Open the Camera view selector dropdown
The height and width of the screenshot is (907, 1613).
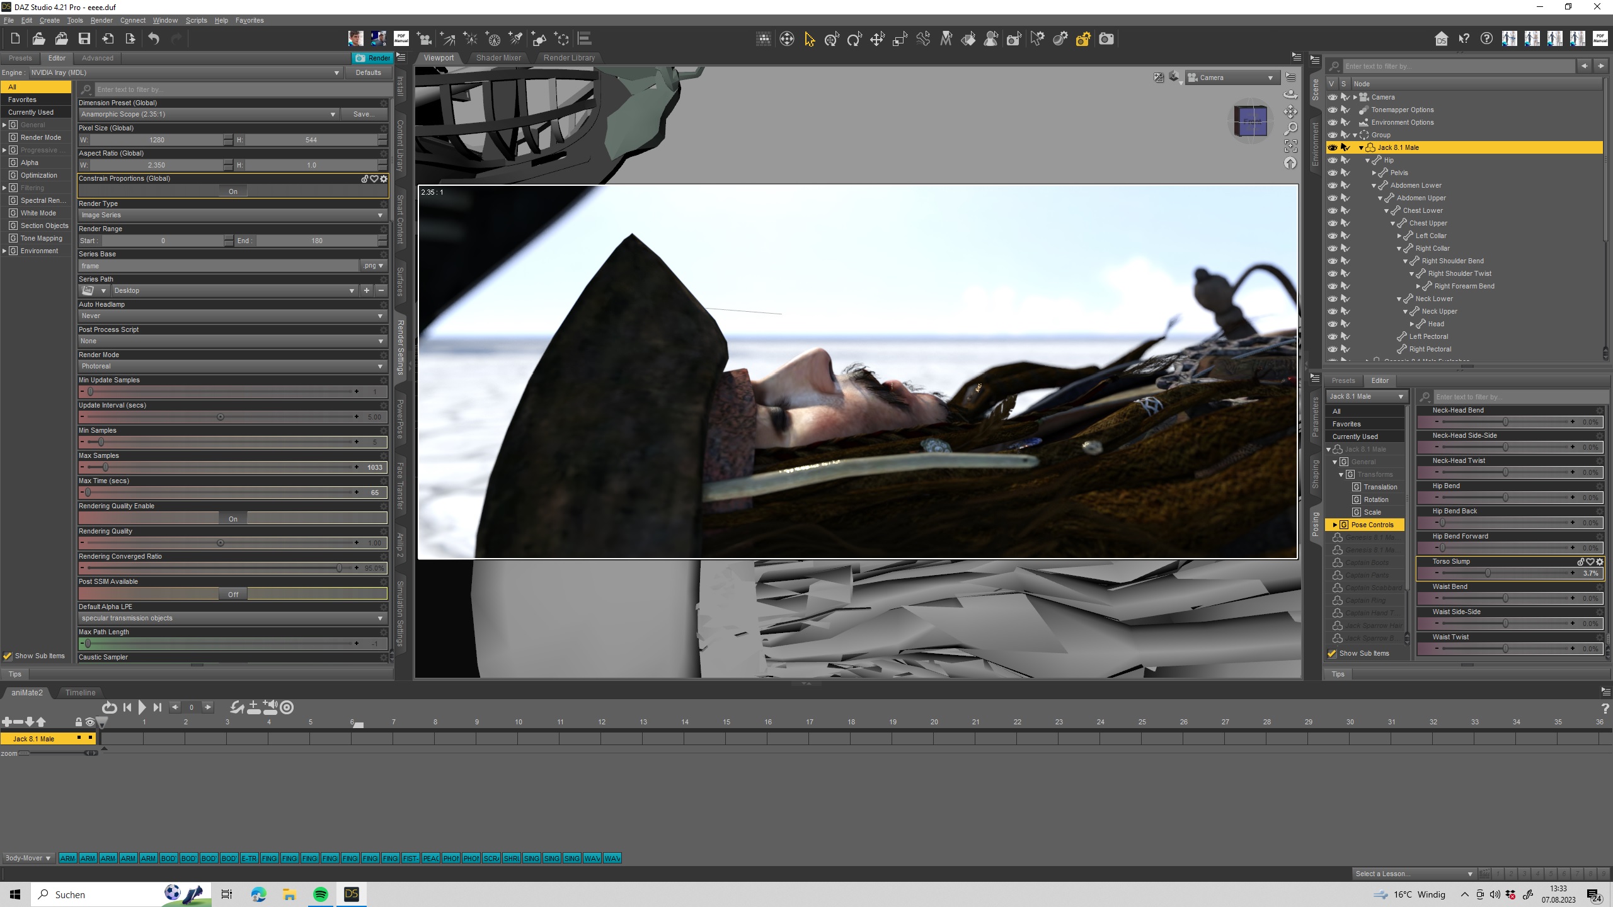(x=1233, y=77)
